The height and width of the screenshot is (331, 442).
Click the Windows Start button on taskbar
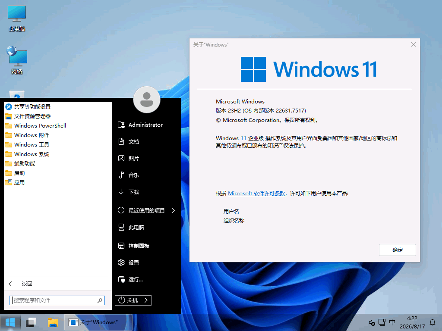pyautogui.click(x=10, y=322)
